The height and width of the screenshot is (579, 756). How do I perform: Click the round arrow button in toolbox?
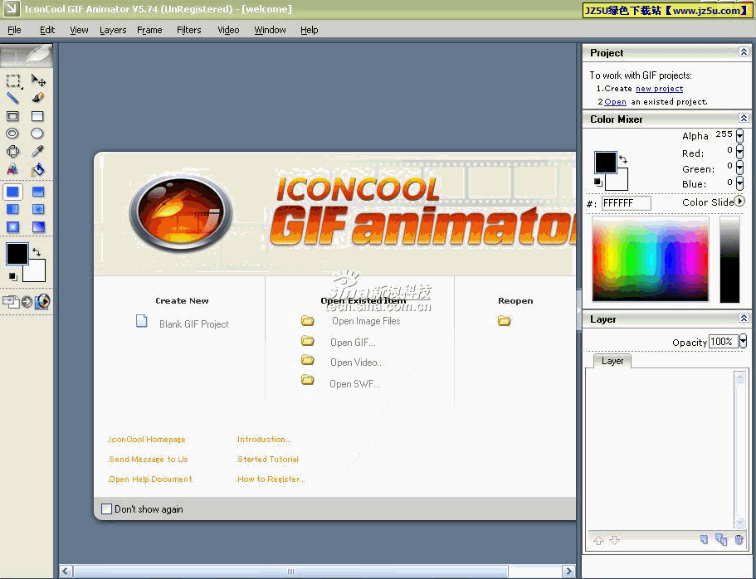[x=27, y=302]
